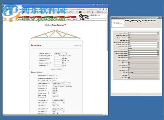
Task: Open help icon beside Creep Factor
Action: (48, 93)
